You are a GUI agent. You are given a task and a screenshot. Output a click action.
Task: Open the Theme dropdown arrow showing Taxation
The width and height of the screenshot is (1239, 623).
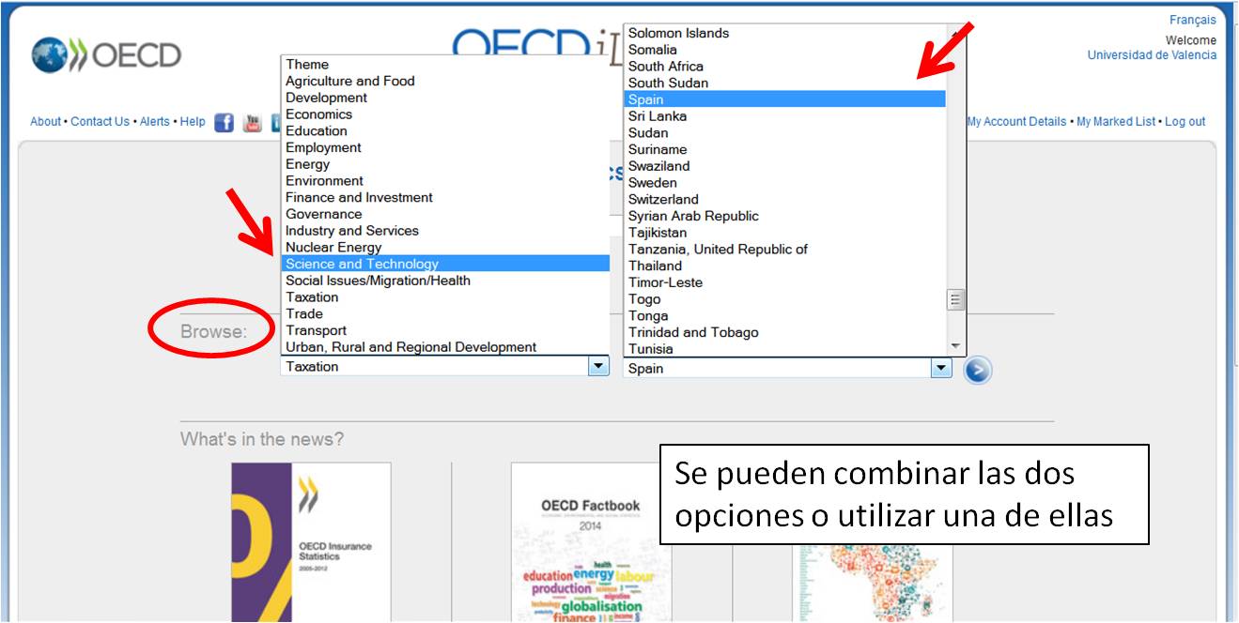598,367
